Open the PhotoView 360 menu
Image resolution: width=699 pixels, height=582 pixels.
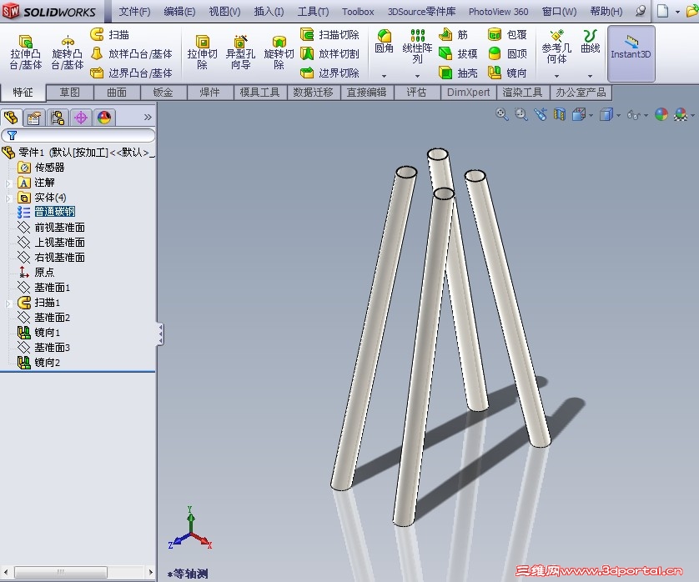499,12
